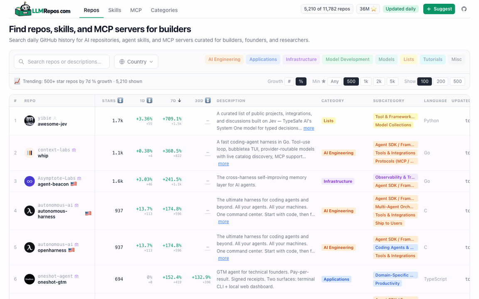The width and height of the screenshot is (479, 299).
Task: Open the oneshot-gtm repo link
Action: click(52, 282)
